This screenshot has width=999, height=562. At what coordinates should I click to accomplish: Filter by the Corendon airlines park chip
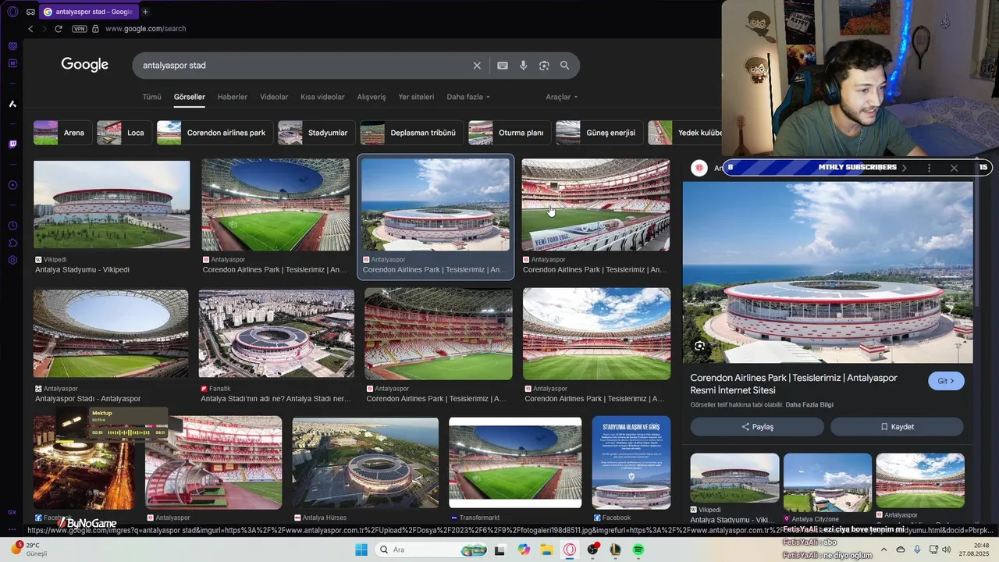point(215,133)
